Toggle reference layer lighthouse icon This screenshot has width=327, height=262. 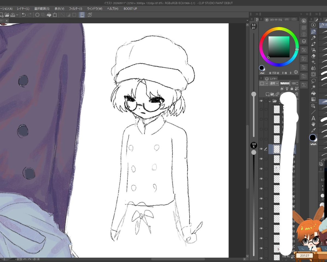click(287, 89)
